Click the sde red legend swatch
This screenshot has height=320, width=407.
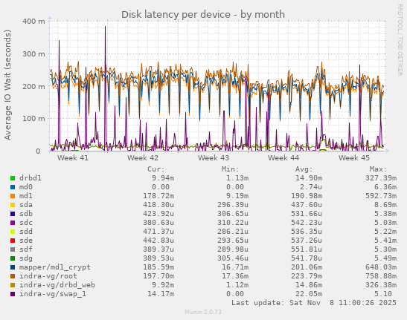pyautogui.click(x=13, y=241)
